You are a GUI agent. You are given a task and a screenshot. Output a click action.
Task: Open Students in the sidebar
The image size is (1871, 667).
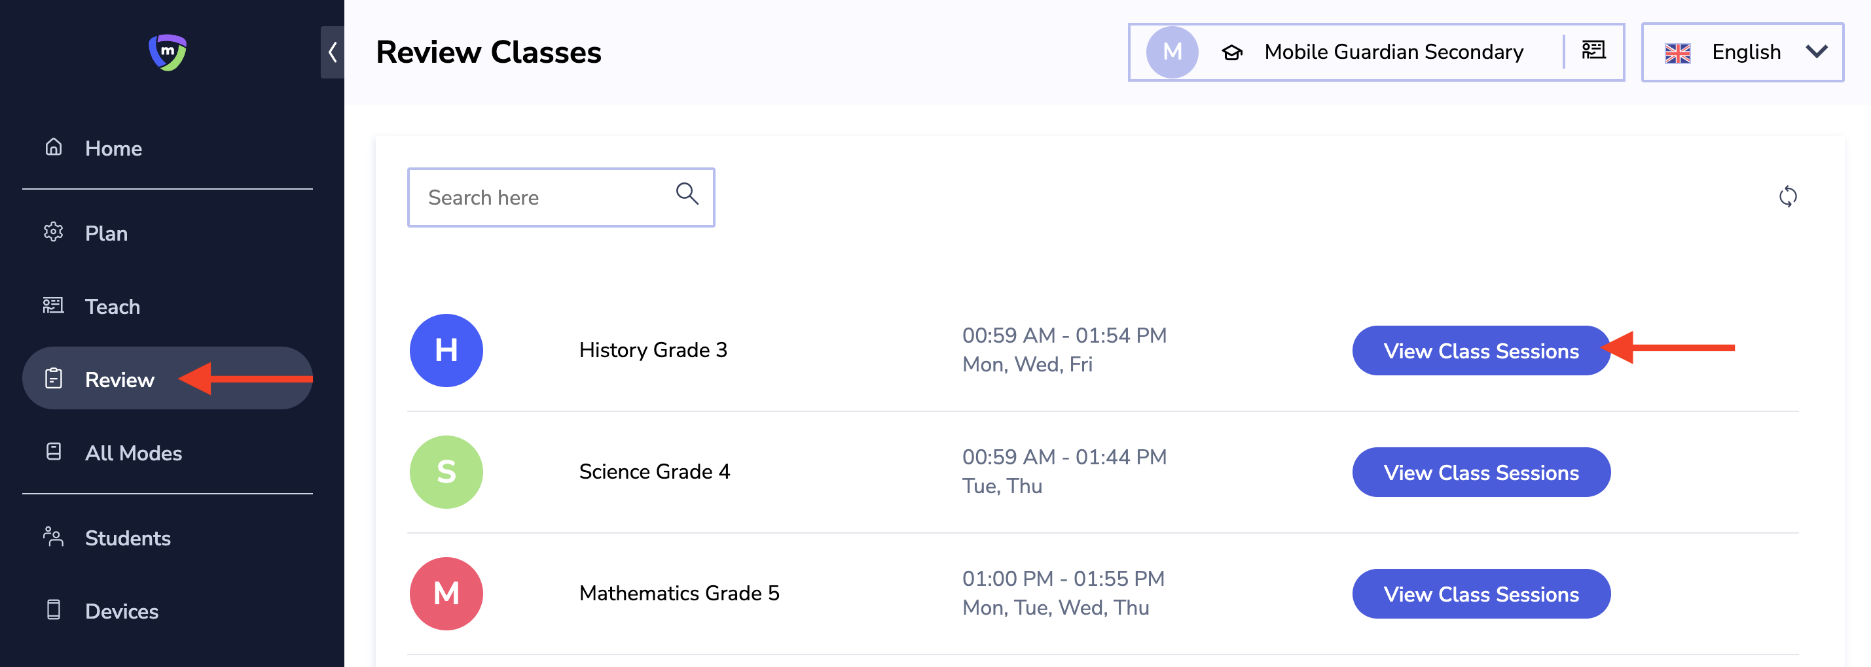coord(127,538)
